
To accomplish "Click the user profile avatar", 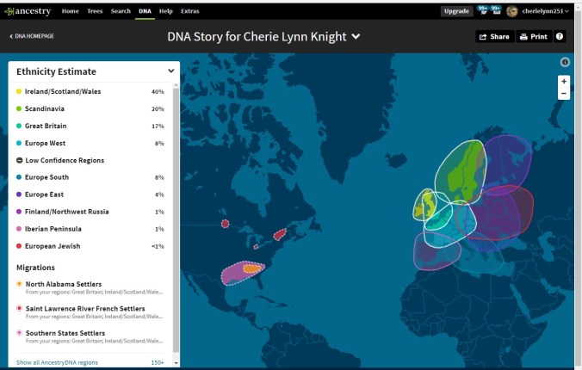I will 512,11.
